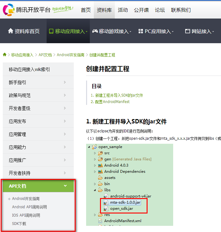Click the window icon beside 网站接入
Viewport: 221px width, 232px height.
188,31
